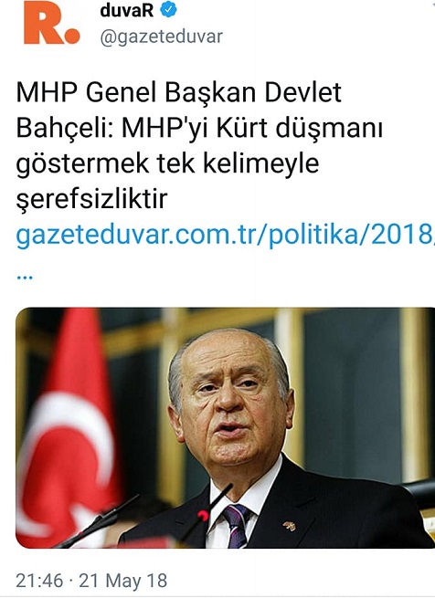Image resolution: width=435 pixels, height=598 pixels.
Task: Open the duvaR orange R. profile avatar
Action: (x=51, y=23)
